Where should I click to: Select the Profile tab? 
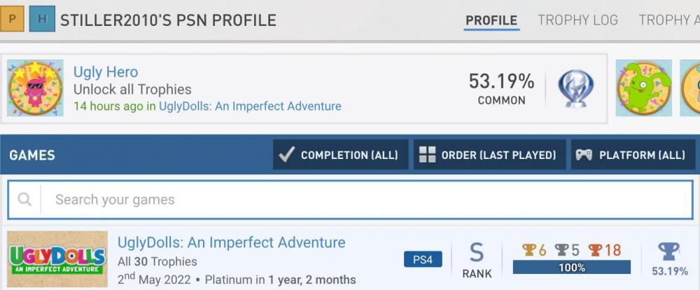pos(491,20)
